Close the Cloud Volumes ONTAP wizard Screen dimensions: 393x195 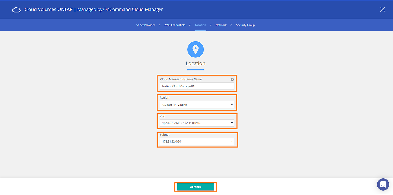coord(382,9)
